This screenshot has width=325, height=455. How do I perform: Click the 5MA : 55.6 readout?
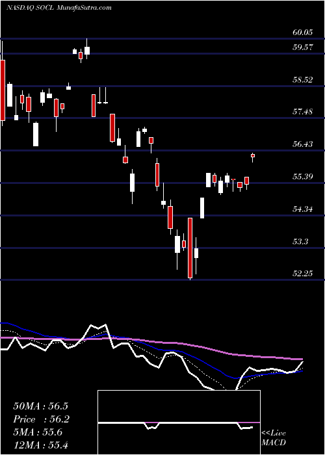38,432
